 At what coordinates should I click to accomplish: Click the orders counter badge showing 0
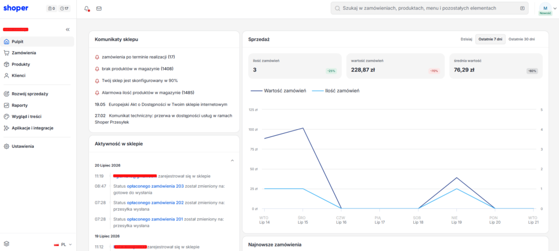click(x=51, y=9)
